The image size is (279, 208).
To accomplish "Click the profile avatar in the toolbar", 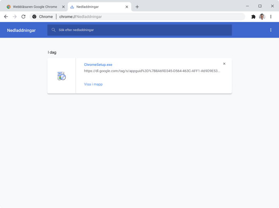I will pyautogui.click(x=262, y=17).
